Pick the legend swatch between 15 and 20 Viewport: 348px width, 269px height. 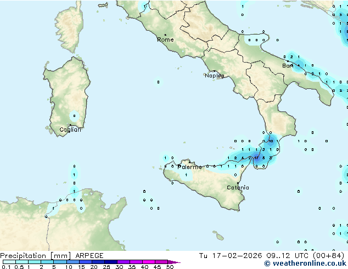coord(85,262)
